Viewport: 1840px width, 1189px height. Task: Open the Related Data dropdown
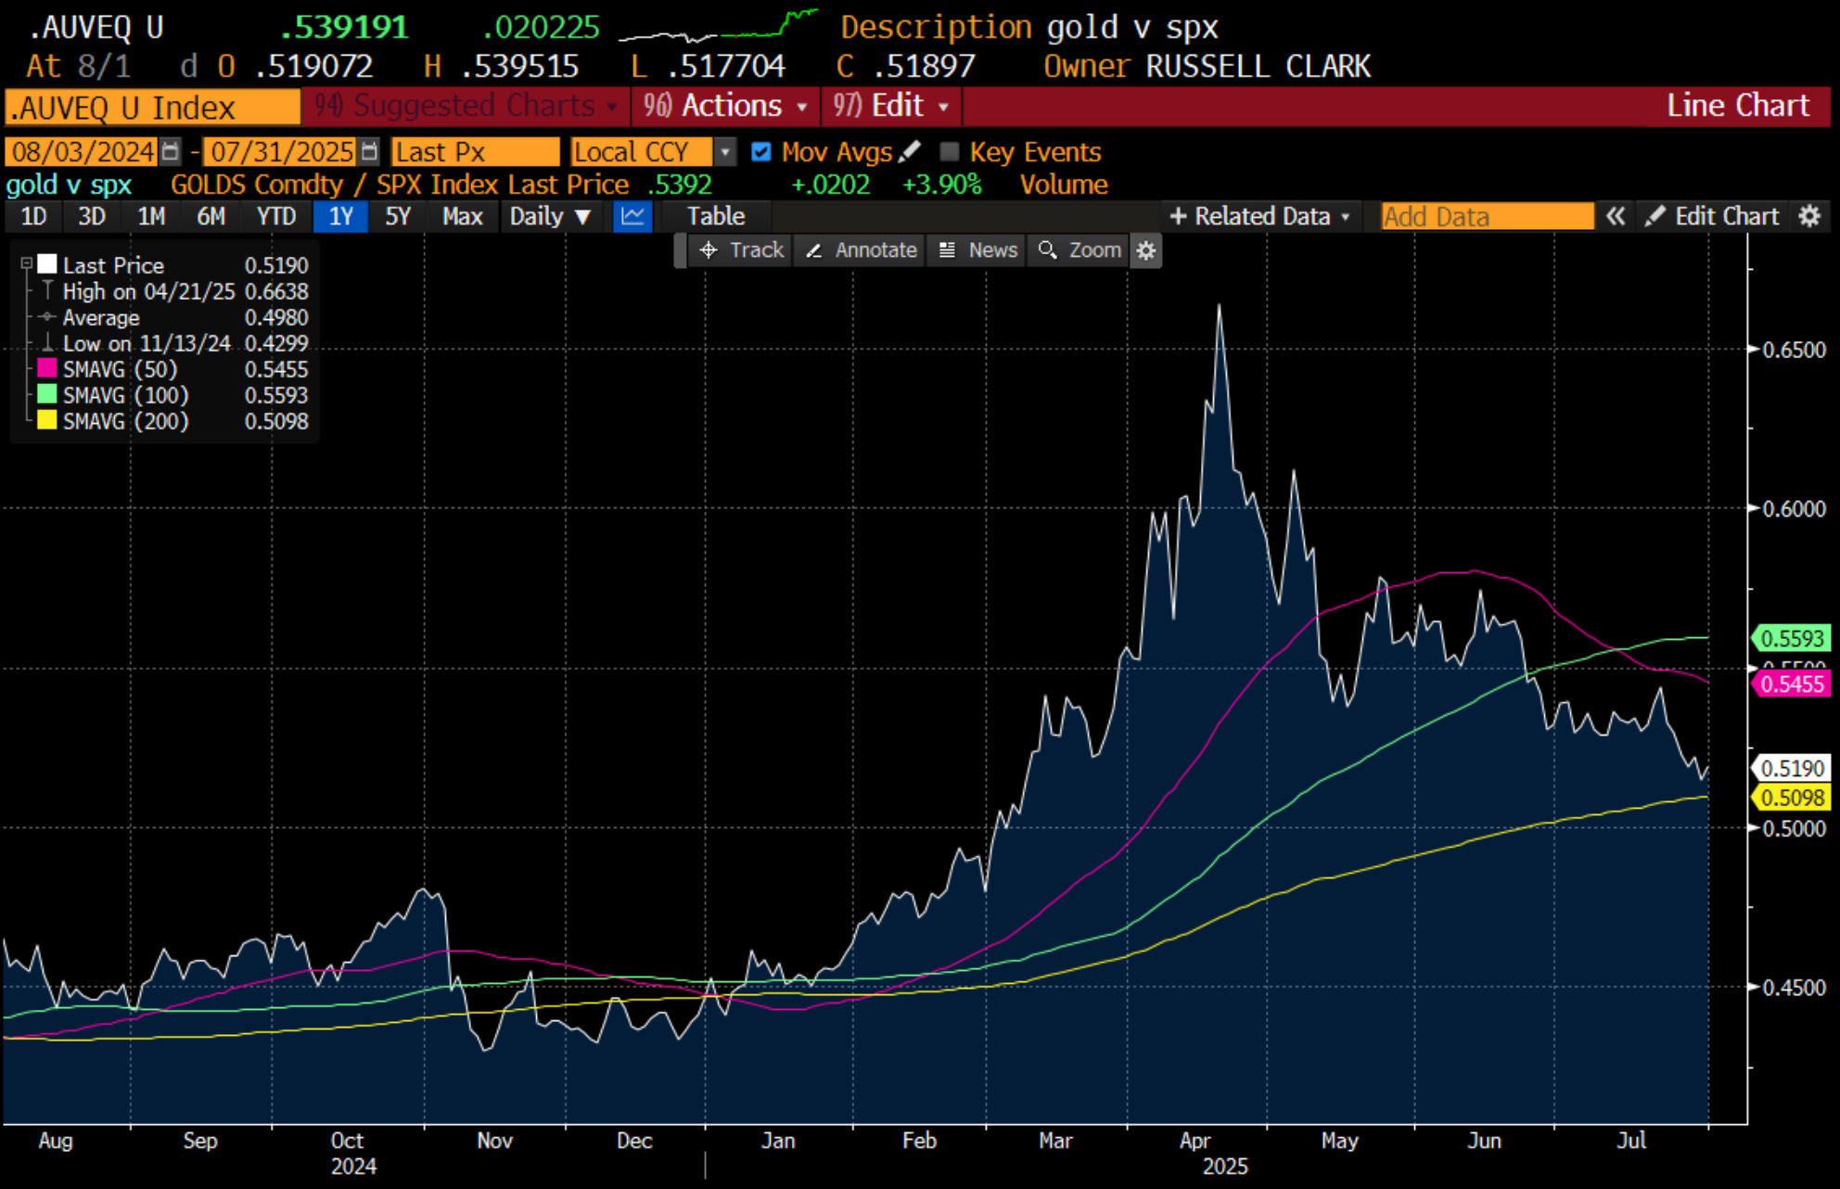(x=1259, y=216)
